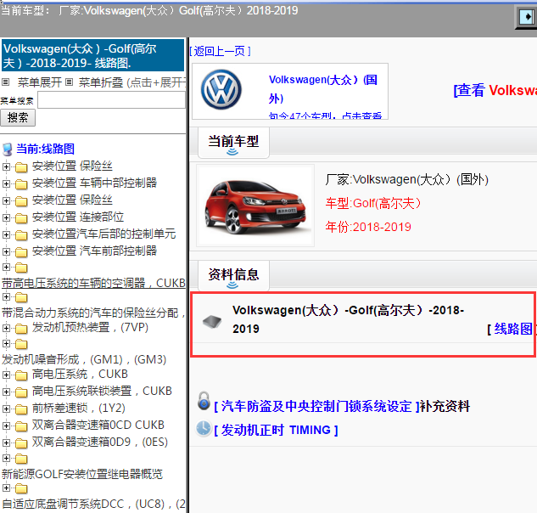The height and width of the screenshot is (513, 537).
Task: Click the 当前:线路图 computer icon
Action: click(7, 149)
